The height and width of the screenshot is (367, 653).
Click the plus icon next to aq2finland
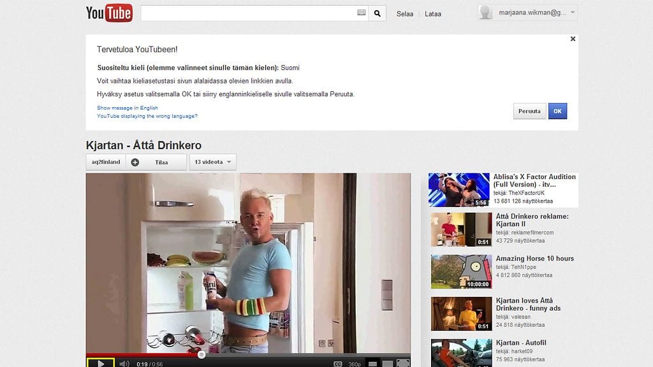click(x=134, y=162)
